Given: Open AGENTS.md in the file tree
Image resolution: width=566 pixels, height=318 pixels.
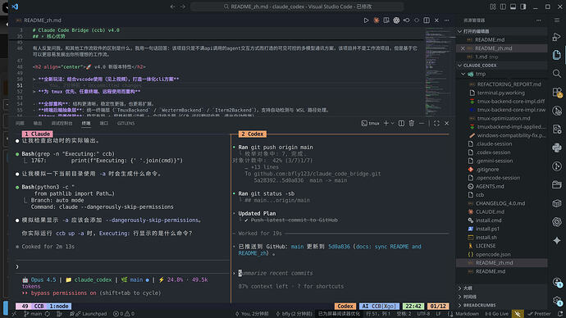Looking at the screenshot, I should click(x=490, y=186).
